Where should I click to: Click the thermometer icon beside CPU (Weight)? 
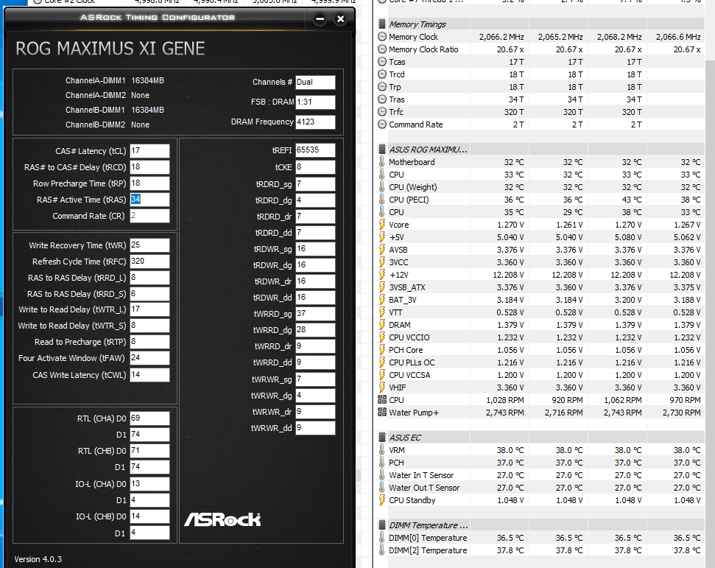tap(382, 187)
